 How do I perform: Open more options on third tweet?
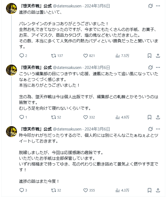pos(158,129)
